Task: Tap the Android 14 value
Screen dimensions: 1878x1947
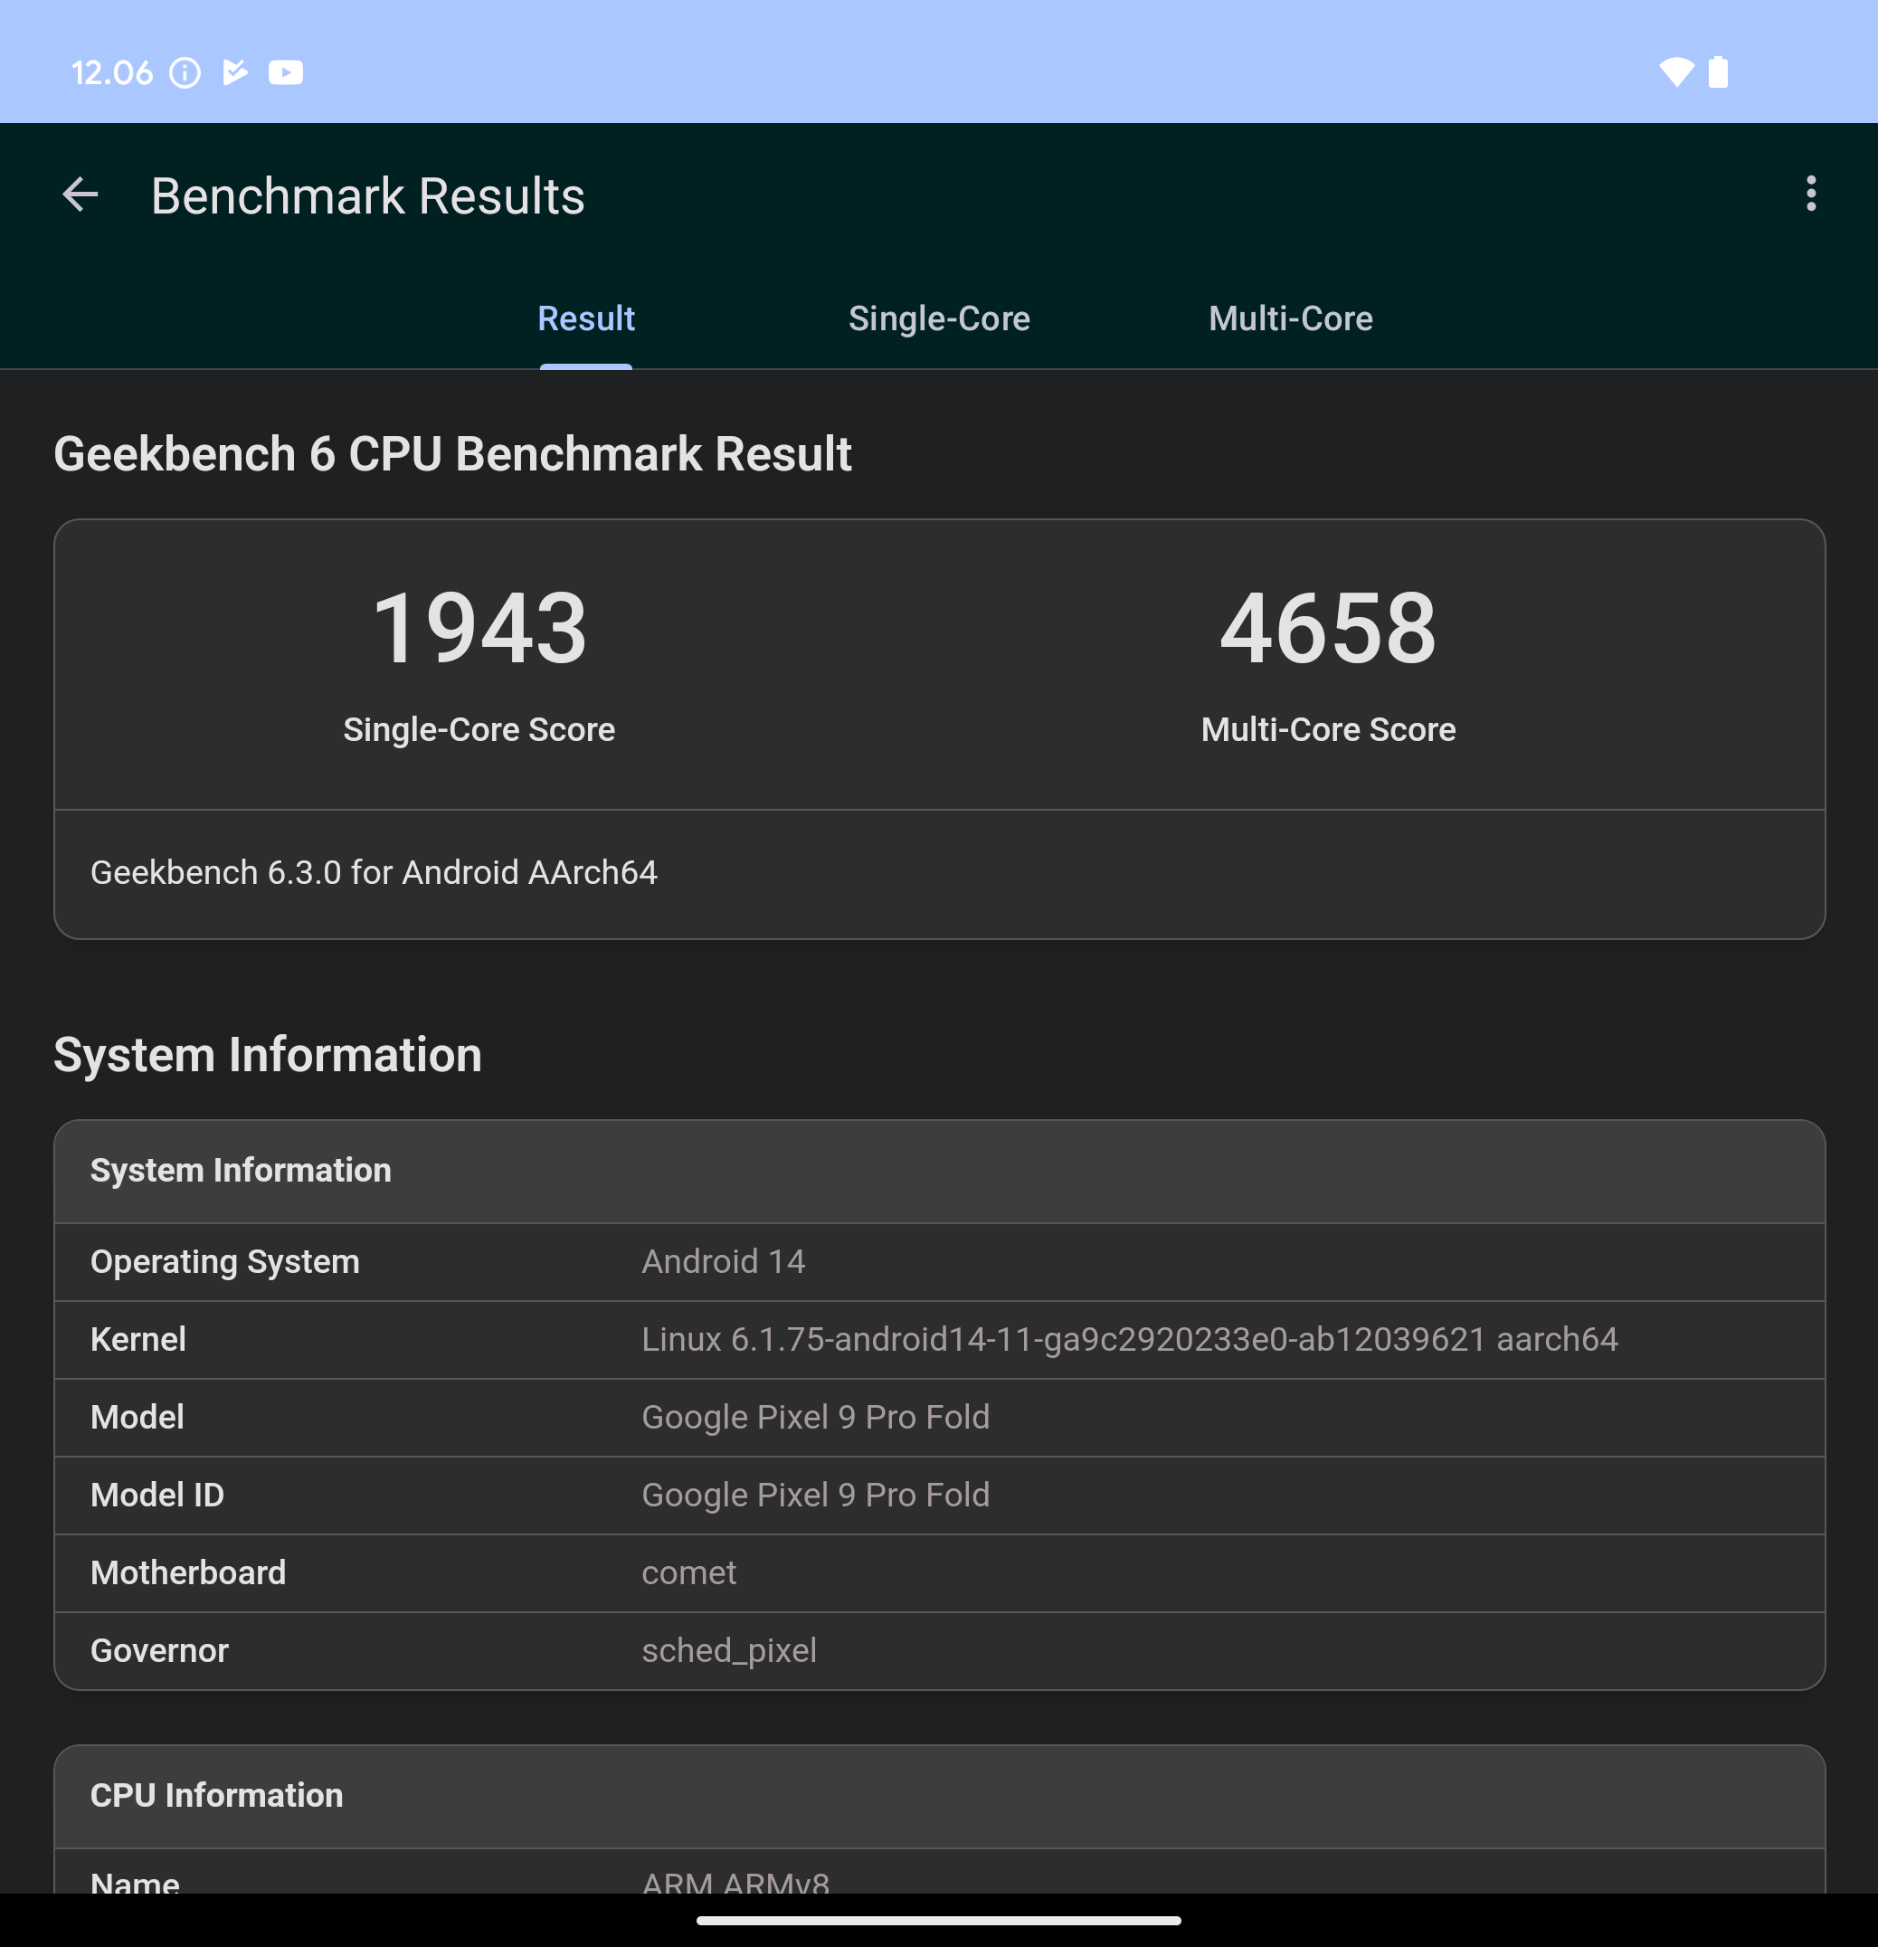Action: click(x=723, y=1261)
